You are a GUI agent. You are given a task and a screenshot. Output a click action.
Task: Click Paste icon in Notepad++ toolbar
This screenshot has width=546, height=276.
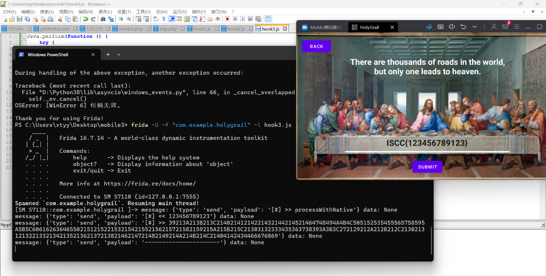(75, 19)
